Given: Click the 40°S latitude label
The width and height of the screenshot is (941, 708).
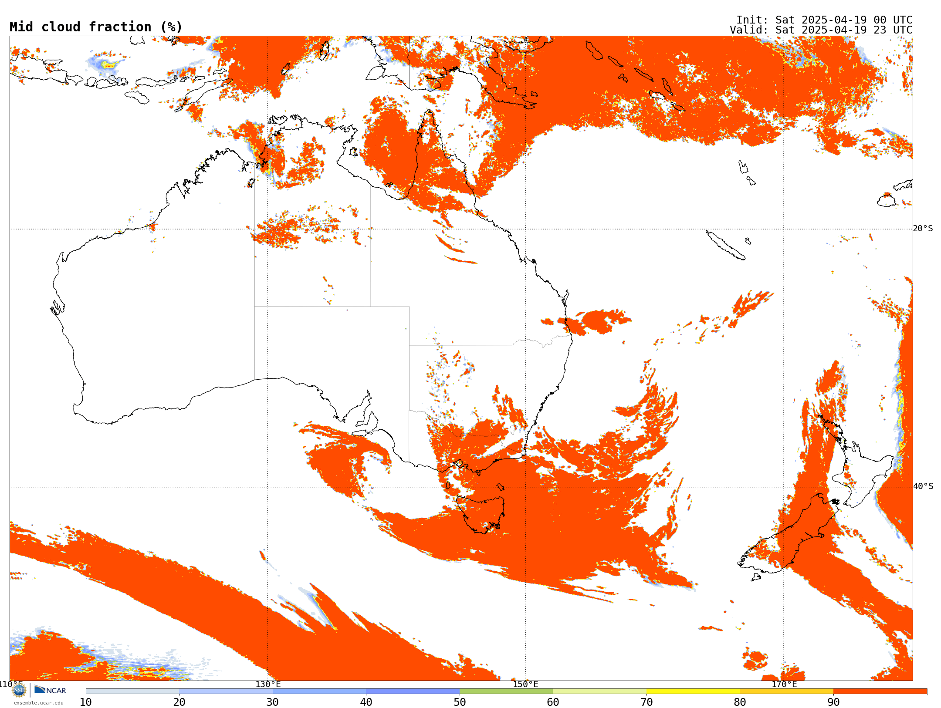Looking at the screenshot, I should (923, 486).
